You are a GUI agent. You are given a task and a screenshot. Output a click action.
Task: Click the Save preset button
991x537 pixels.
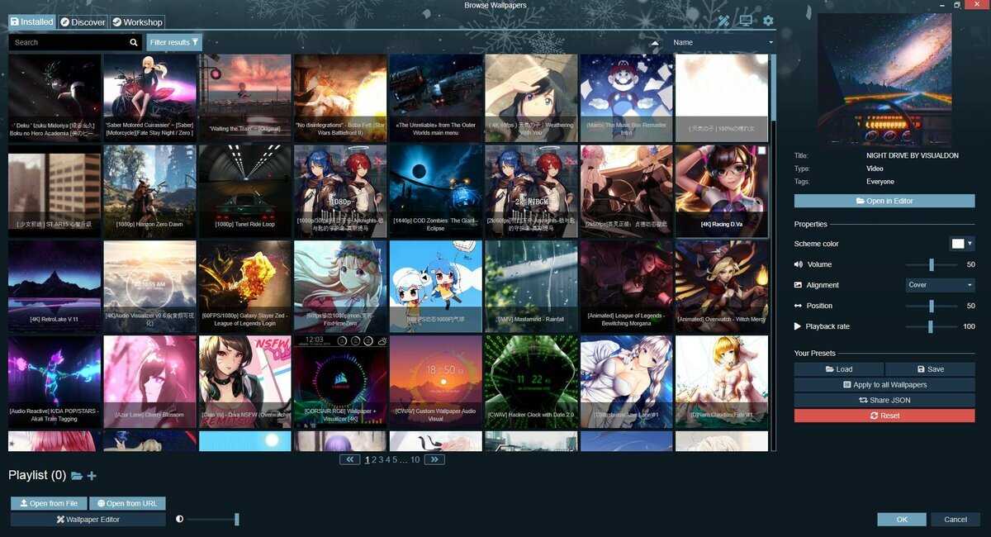click(x=930, y=369)
